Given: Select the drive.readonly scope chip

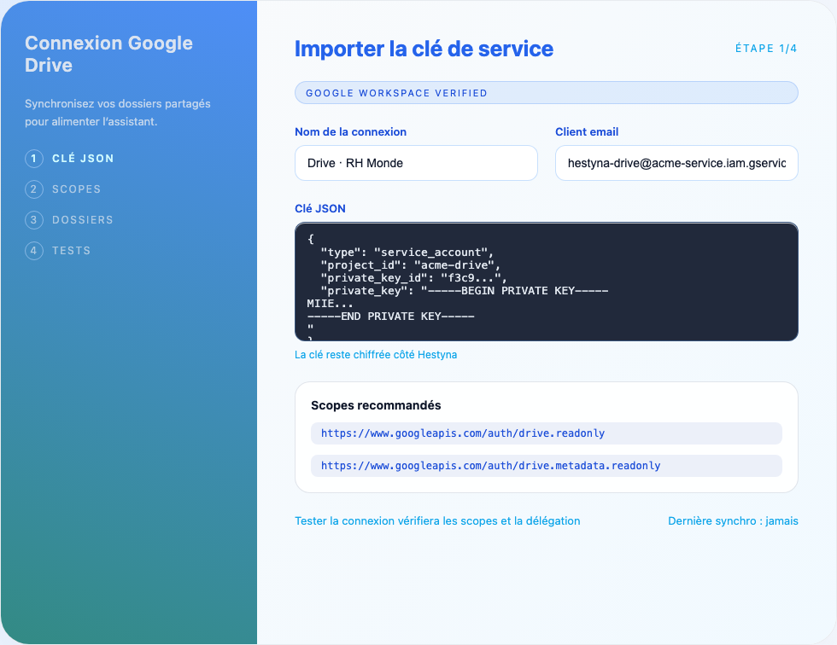Looking at the screenshot, I should pyautogui.click(x=546, y=433).
